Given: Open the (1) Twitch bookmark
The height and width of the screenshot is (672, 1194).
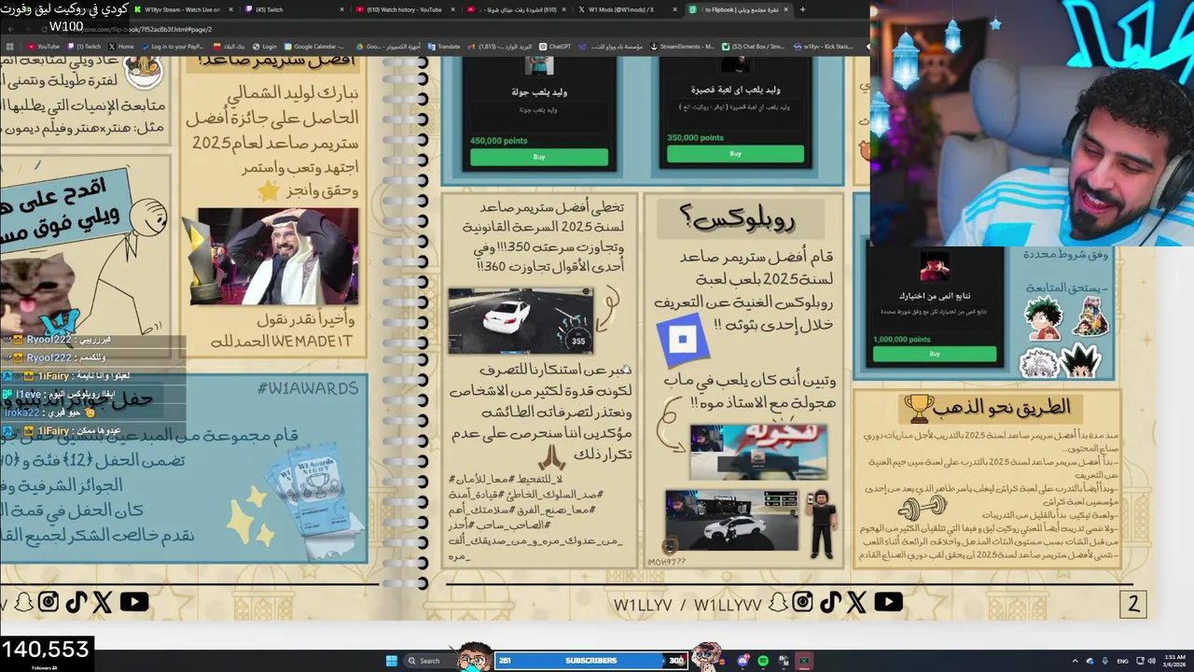Looking at the screenshot, I should pyautogui.click(x=85, y=46).
